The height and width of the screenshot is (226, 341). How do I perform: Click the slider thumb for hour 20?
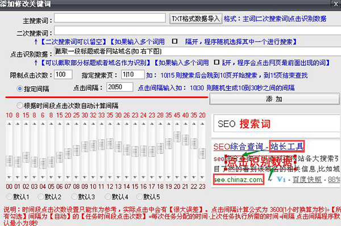point(177,137)
